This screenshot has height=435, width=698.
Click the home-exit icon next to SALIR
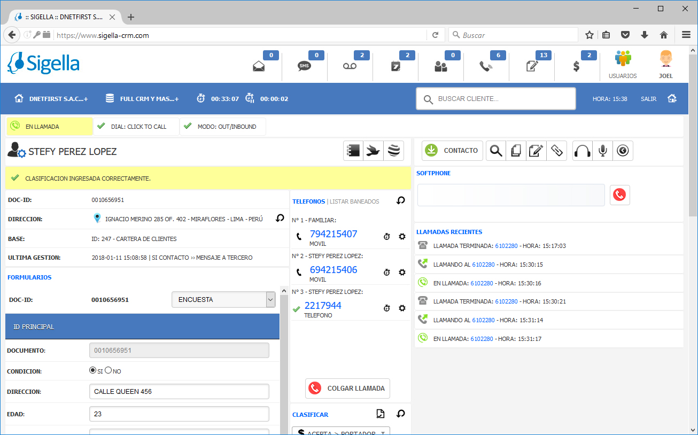coord(672,99)
